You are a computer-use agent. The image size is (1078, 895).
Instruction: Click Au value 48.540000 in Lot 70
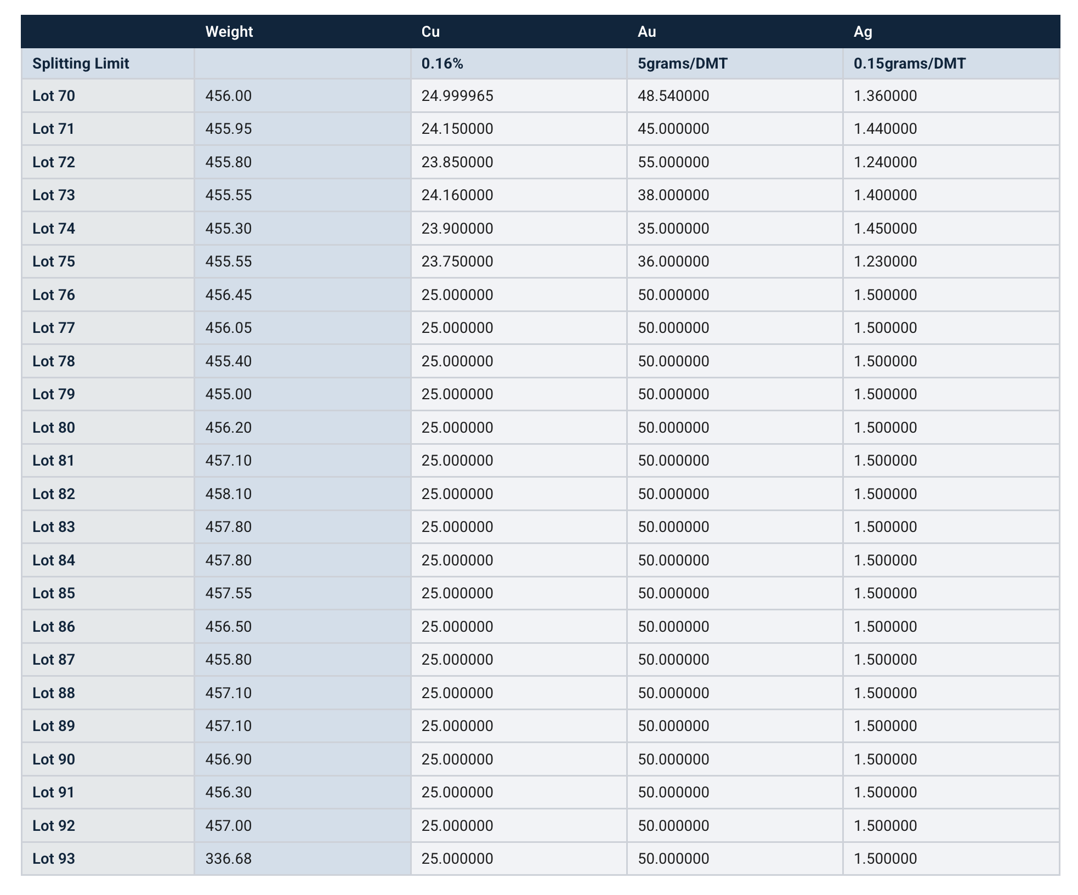click(673, 96)
